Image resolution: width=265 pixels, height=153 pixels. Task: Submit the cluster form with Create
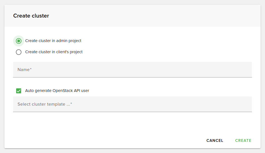243,141
